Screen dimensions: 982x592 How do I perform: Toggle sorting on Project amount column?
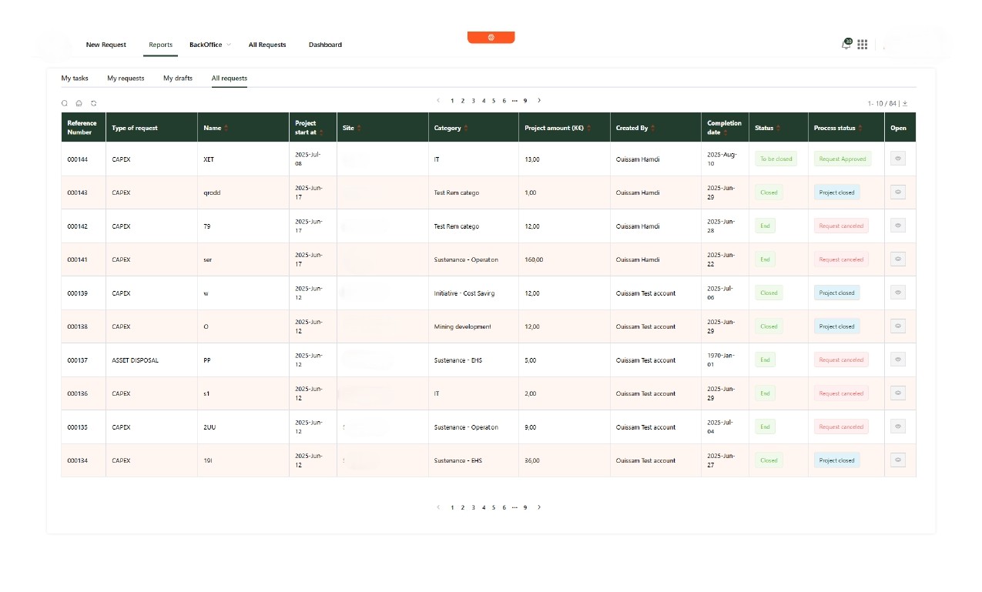(x=588, y=128)
